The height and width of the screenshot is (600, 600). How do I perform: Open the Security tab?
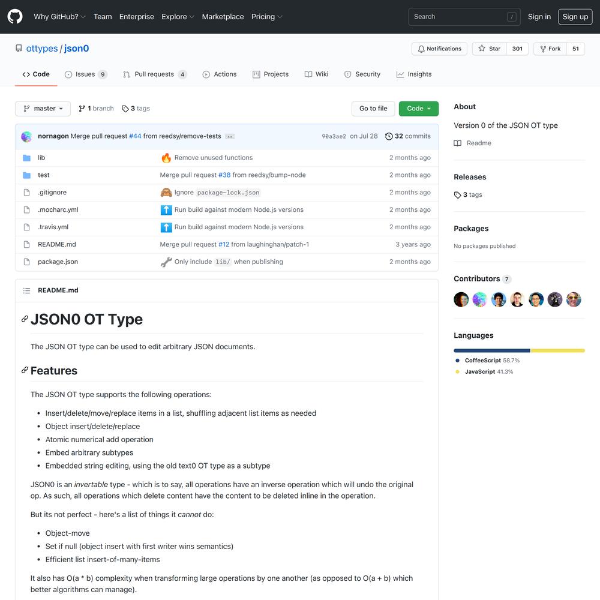click(362, 74)
